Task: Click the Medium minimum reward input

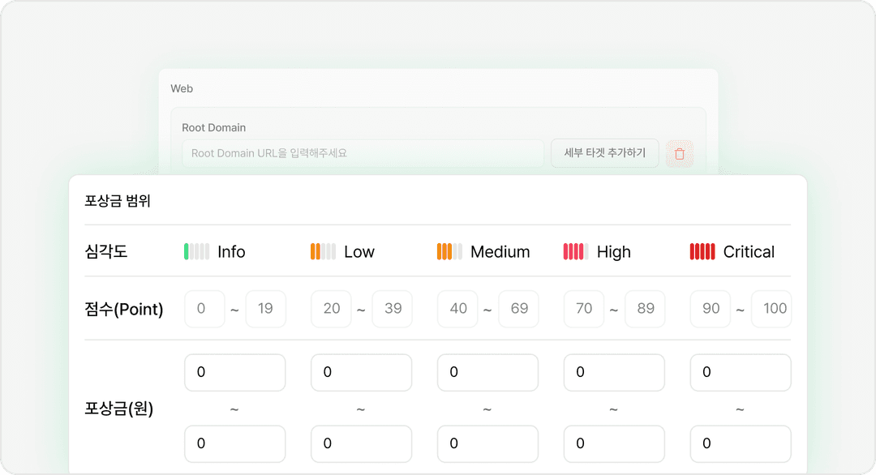Action: click(487, 373)
